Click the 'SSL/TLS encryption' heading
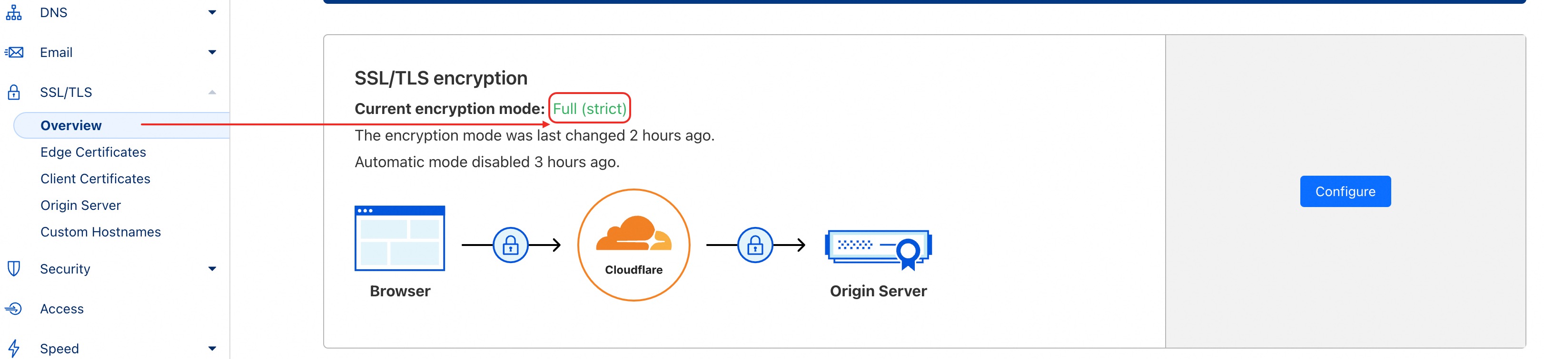The width and height of the screenshot is (1544, 359). pos(441,78)
